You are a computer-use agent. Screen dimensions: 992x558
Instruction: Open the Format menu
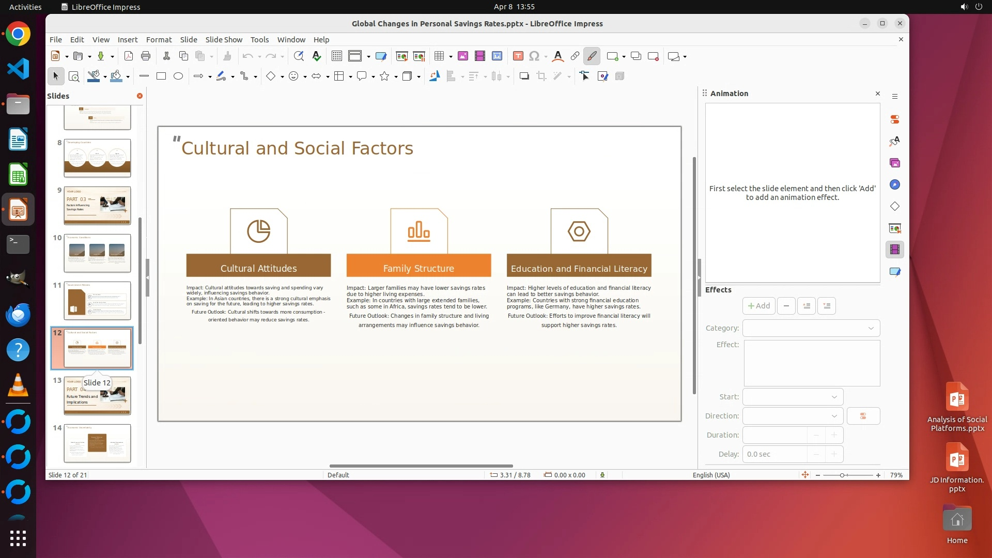(159, 40)
